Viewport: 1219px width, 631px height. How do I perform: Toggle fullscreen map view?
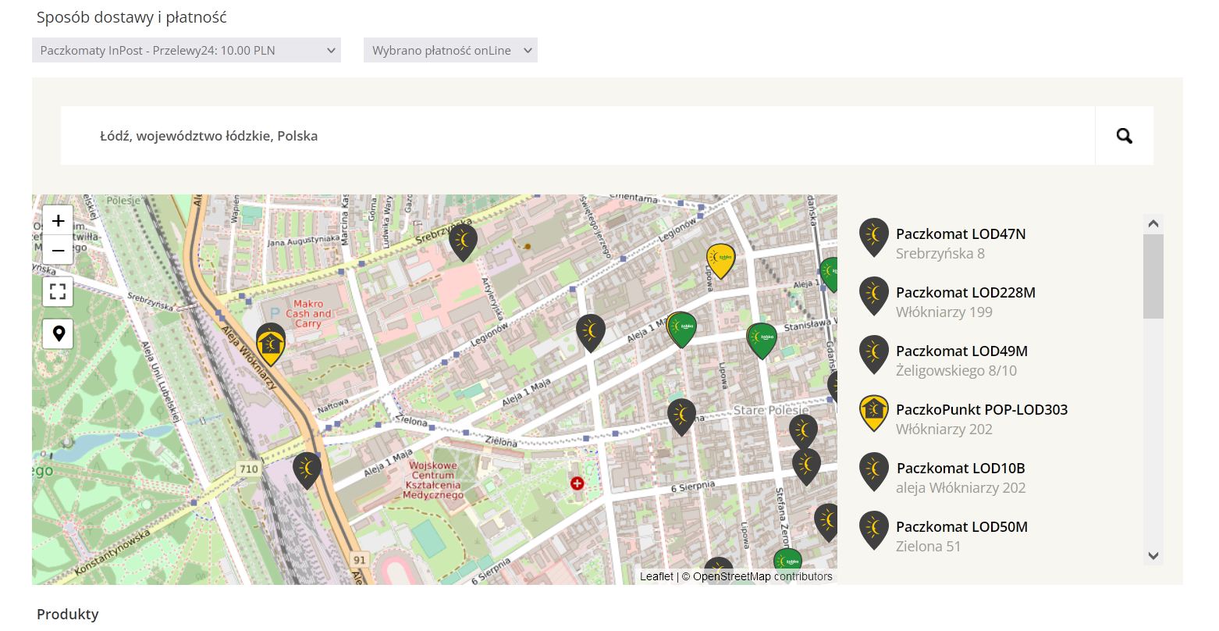pos(58,292)
